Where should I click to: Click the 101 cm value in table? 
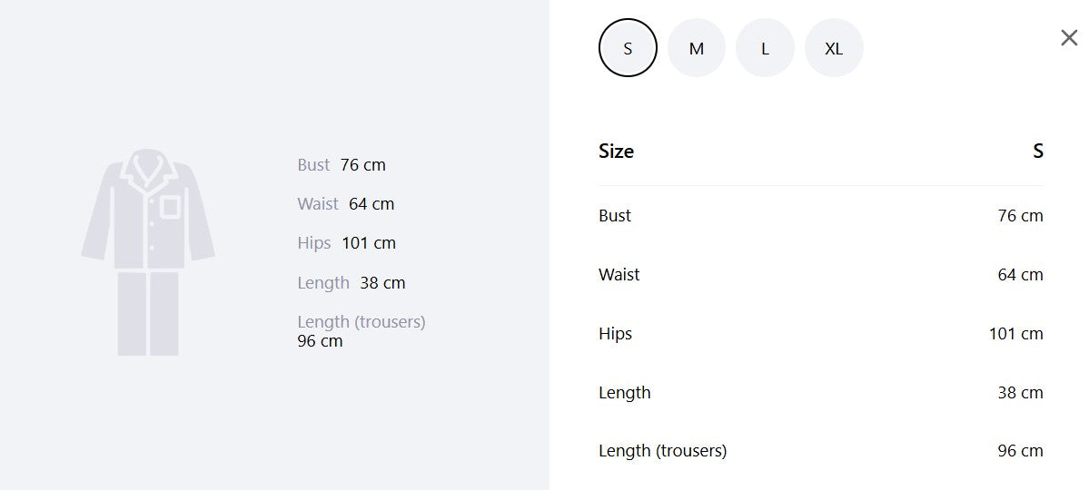[1016, 334]
